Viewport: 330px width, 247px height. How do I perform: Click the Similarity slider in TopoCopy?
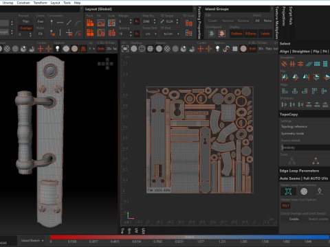tap(305, 148)
